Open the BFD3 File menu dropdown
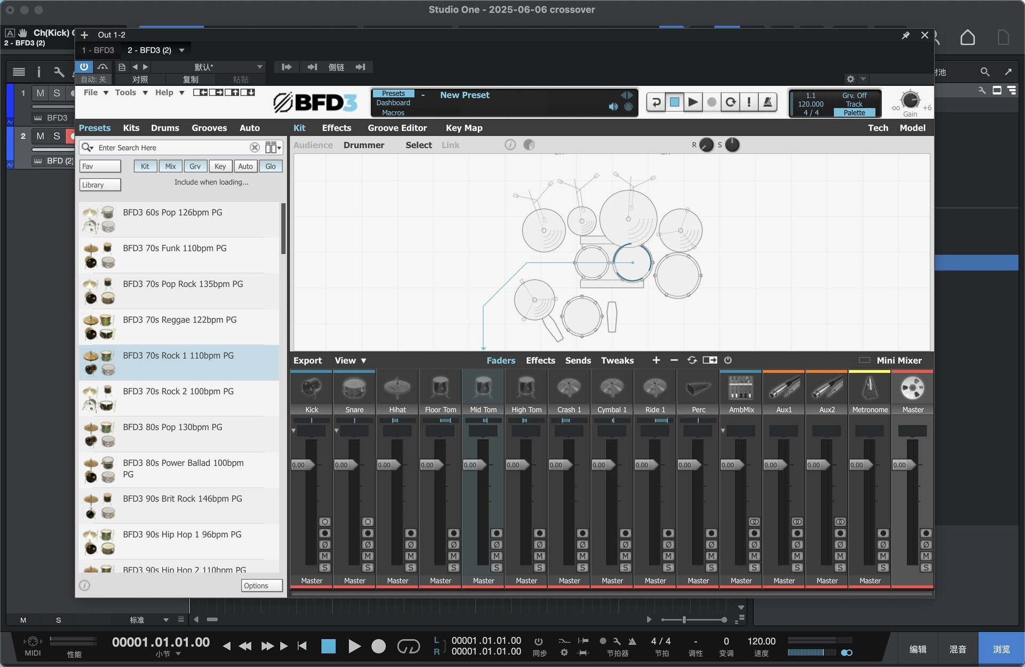The height and width of the screenshot is (667, 1025). [x=96, y=92]
